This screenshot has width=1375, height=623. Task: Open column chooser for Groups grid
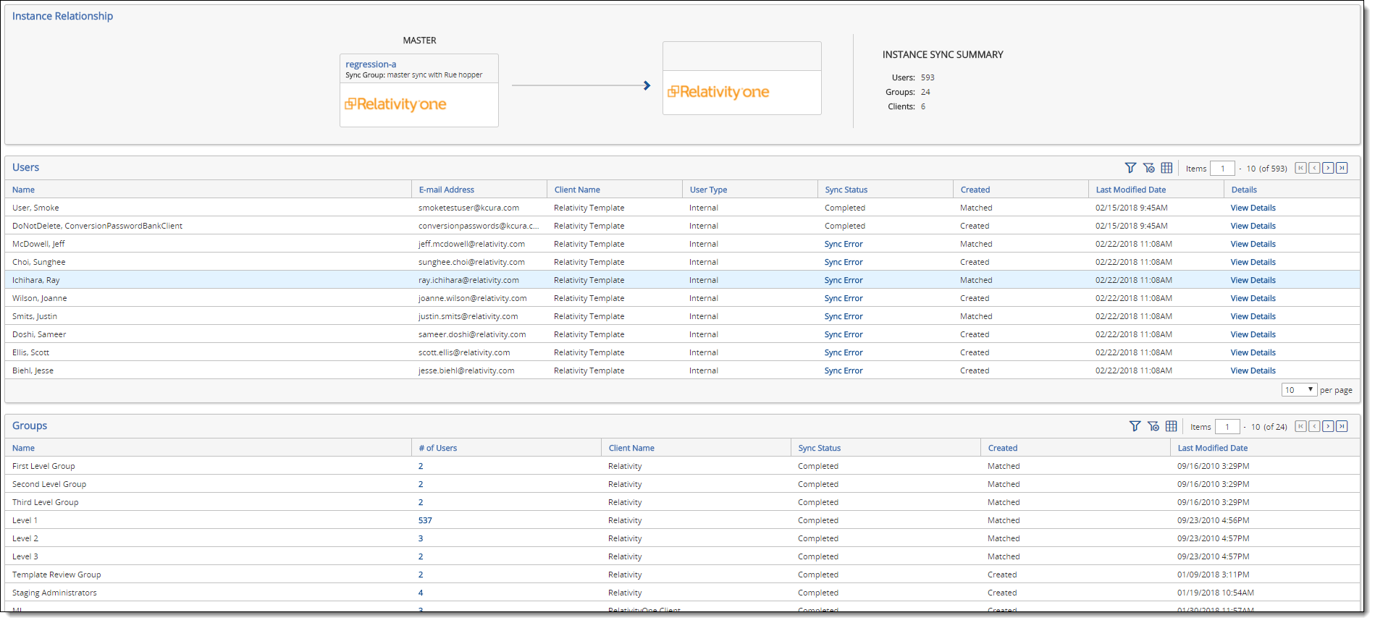click(1171, 426)
